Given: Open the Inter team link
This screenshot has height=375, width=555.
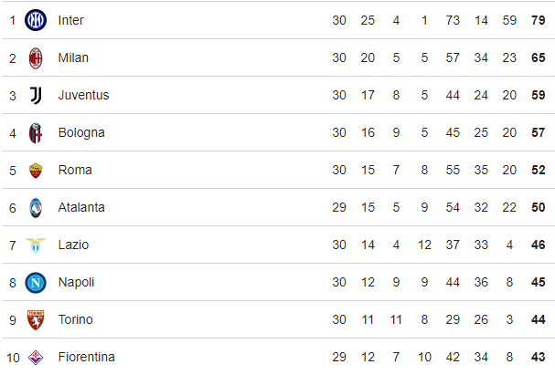Looking at the screenshot, I should (x=70, y=20).
